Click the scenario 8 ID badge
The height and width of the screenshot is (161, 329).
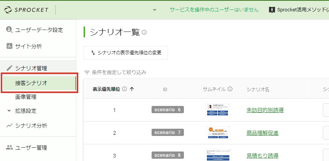click(168, 155)
